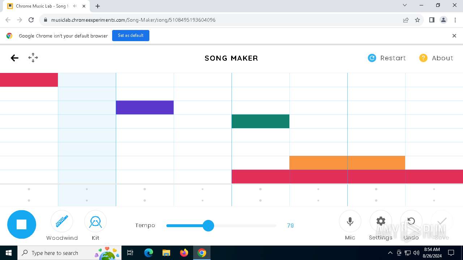
Task: Dismiss the default browser notification bar
Action: coord(454,36)
